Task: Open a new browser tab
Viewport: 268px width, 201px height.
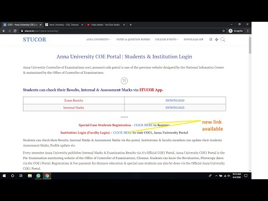Action: point(131,25)
